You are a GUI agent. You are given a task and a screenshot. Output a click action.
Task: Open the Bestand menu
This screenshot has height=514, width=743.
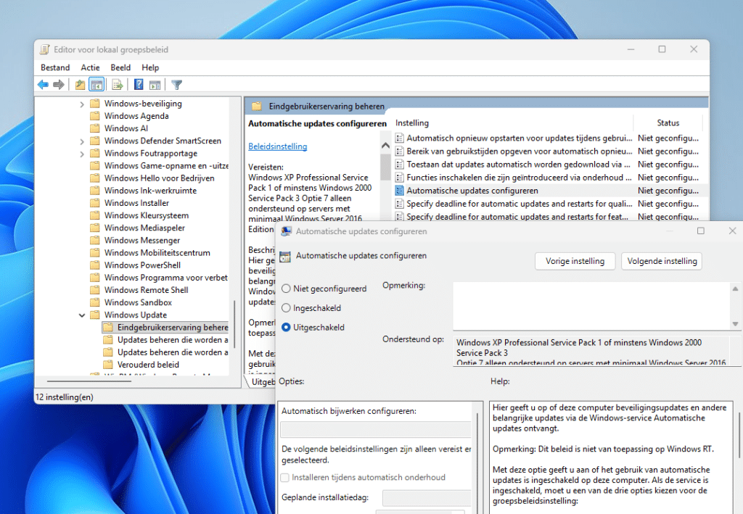pos(55,67)
